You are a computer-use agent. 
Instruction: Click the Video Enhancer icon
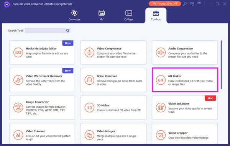pos(161,107)
